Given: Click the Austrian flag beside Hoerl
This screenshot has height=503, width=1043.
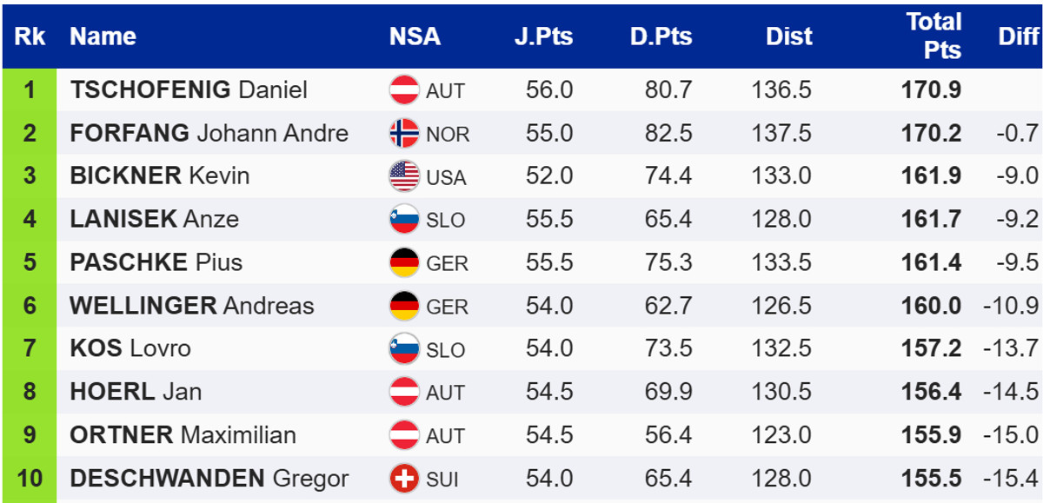Looking at the screenshot, I should [x=404, y=392].
